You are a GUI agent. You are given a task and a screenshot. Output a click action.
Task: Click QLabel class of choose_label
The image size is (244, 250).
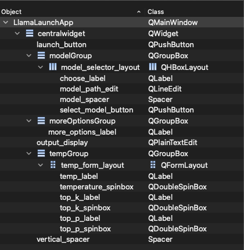pyautogui.click(x=160, y=79)
